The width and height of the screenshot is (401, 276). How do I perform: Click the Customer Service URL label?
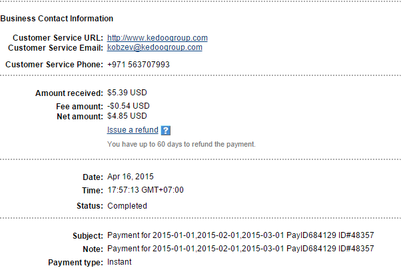(x=58, y=38)
